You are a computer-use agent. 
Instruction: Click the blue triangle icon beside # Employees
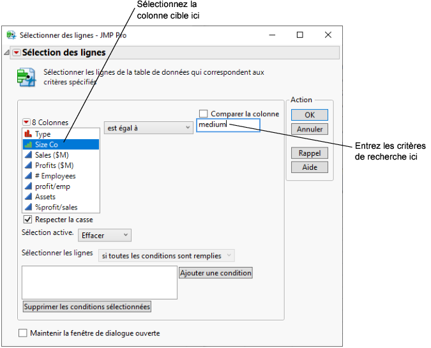(28, 176)
